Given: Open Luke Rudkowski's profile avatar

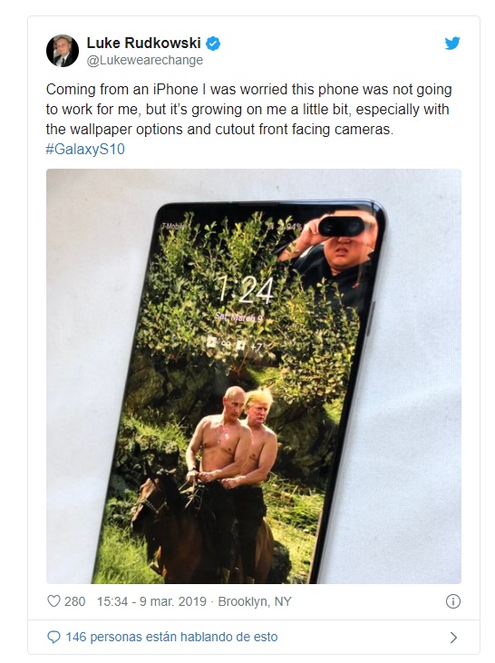Looking at the screenshot, I should point(63,51).
